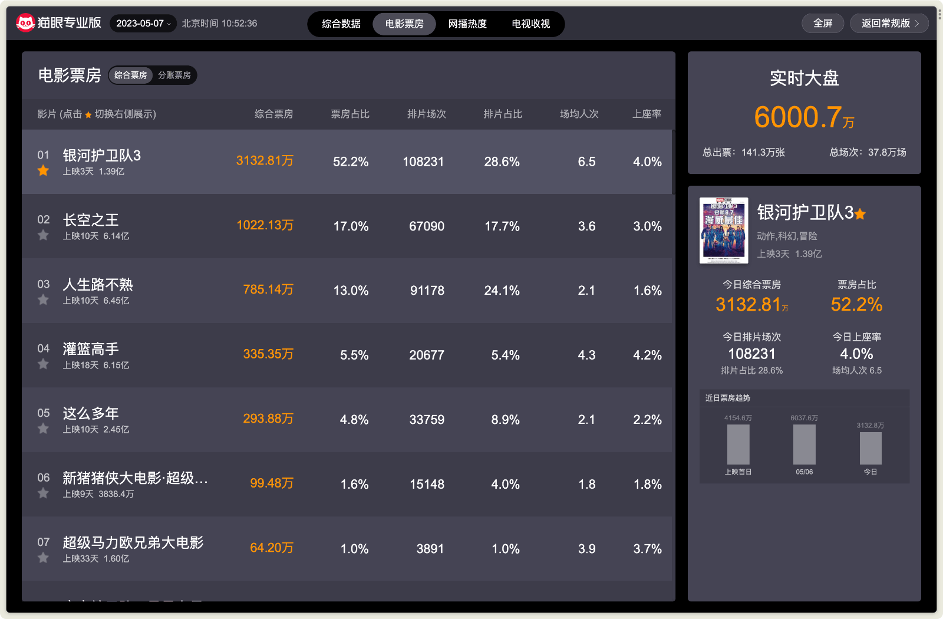This screenshot has height=619, width=943.
Task: Click screenings count 67090
Action: click(427, 226)
